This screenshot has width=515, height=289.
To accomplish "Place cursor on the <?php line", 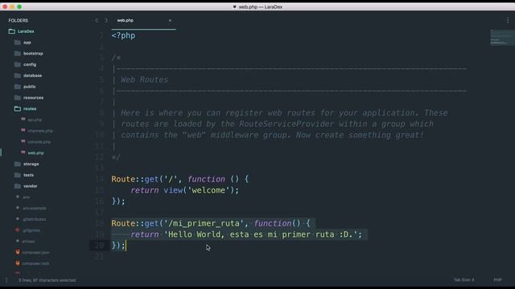I will pyautogui.click(x=123, y=35).
